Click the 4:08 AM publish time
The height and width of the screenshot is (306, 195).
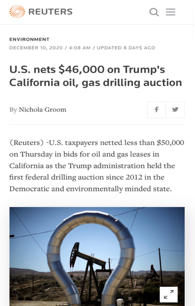[x=80, y=48]
